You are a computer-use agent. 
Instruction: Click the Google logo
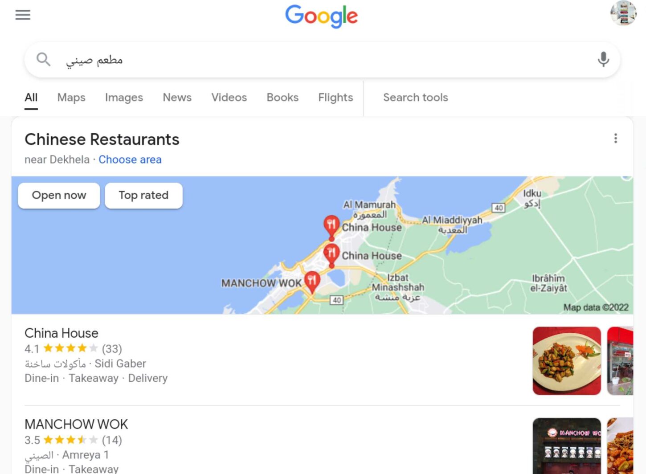pos(321,16)
